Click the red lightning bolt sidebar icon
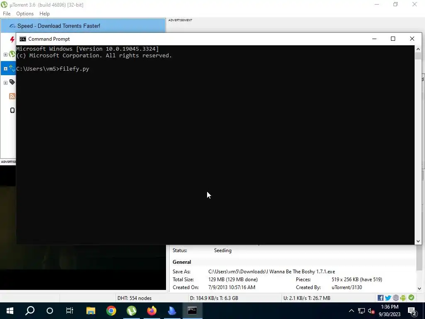The height and width of the screenshot is (319, 425). click(12, 39)
